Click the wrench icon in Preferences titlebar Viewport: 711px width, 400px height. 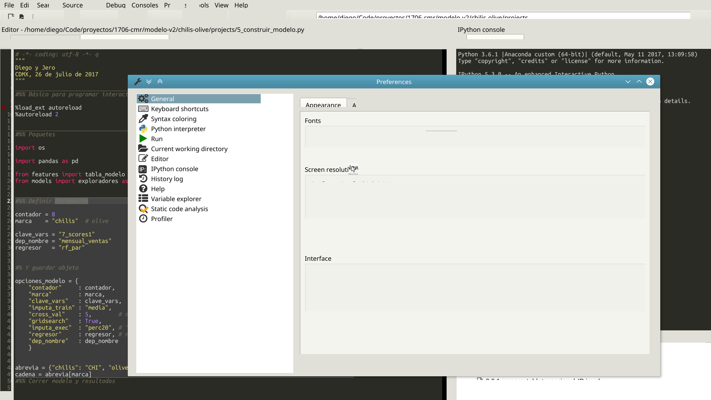[x=138, y=82]
